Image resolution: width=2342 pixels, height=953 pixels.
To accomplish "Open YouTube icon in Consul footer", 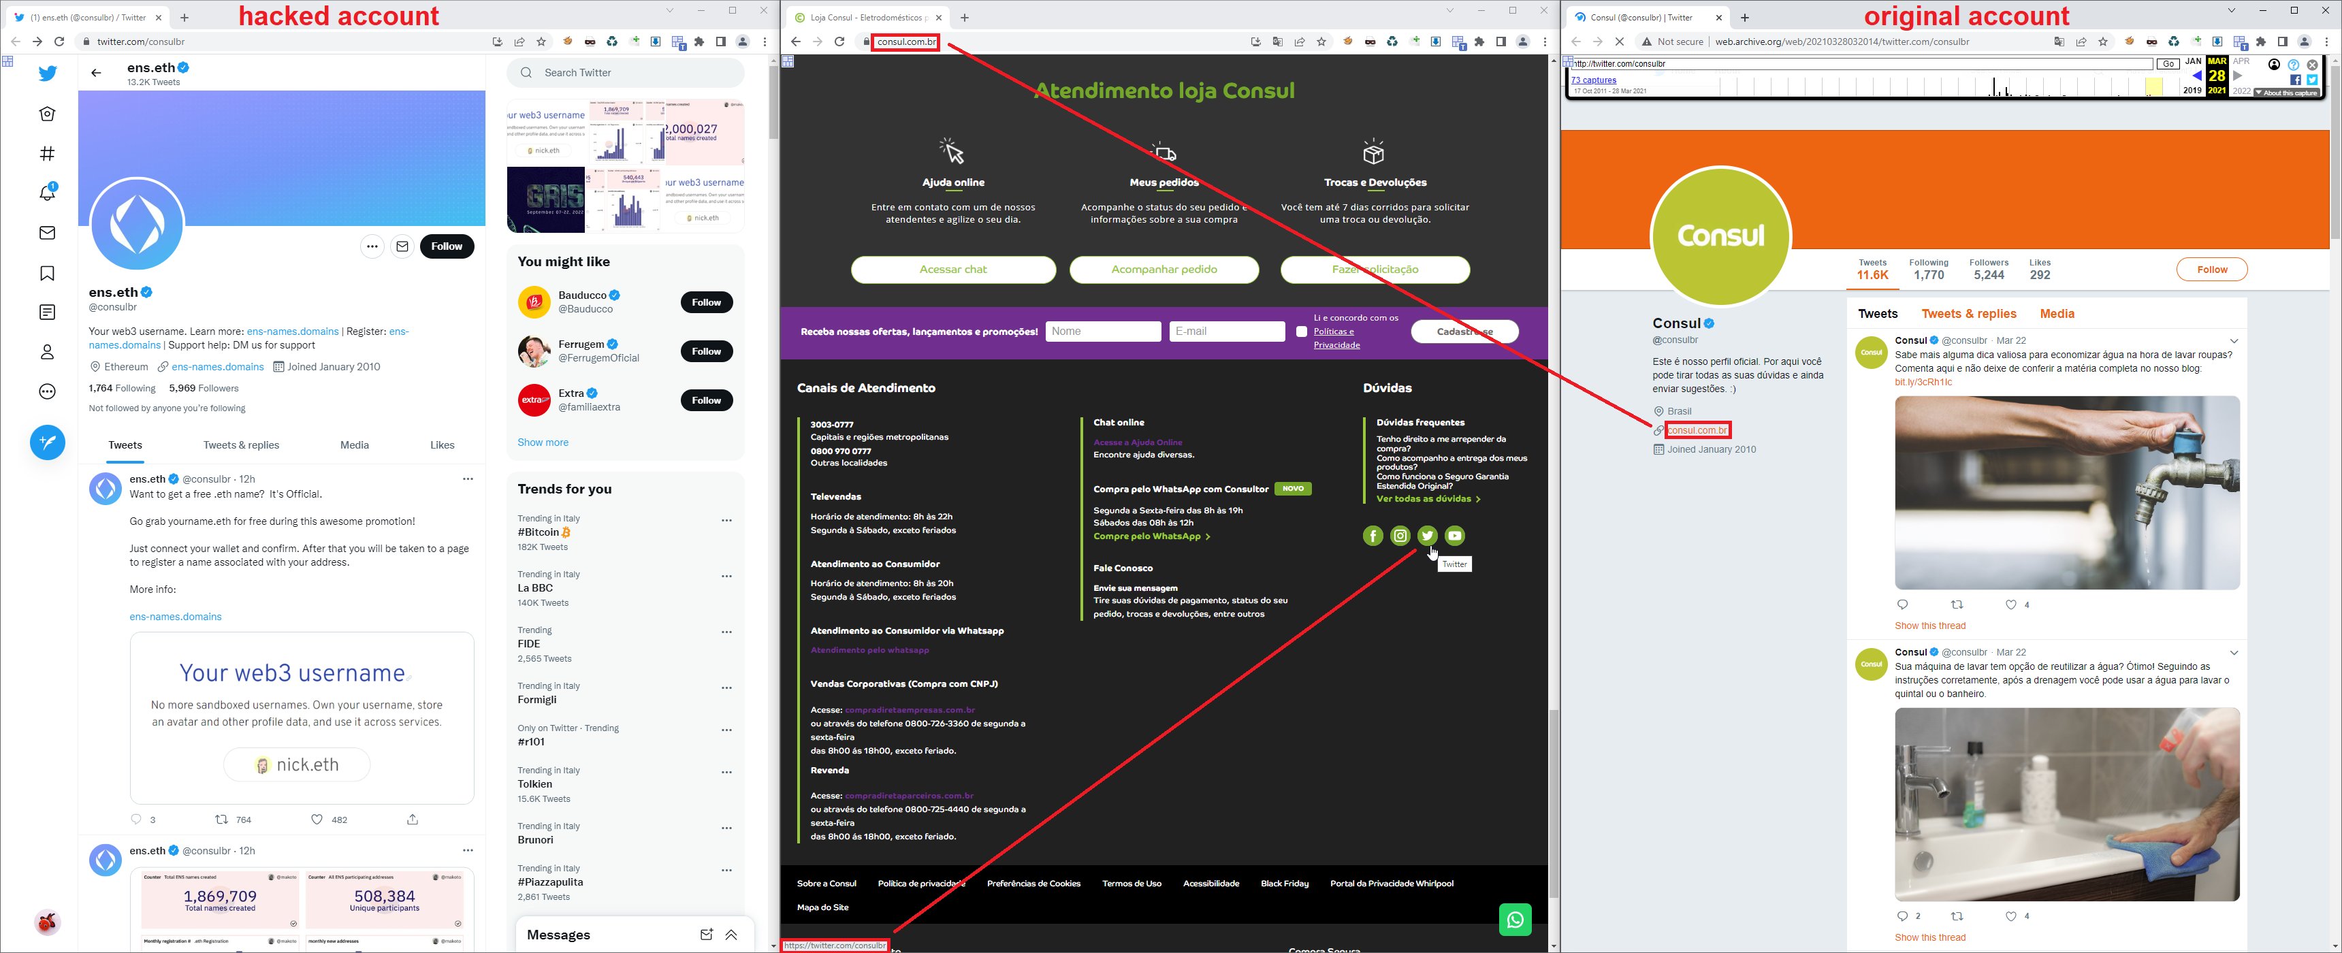I will (x=1455, y=536).
